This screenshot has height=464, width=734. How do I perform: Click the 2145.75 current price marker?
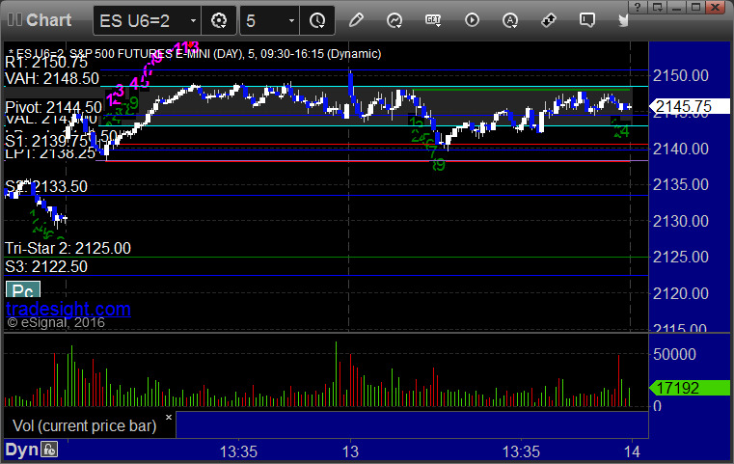click(689, 107)
